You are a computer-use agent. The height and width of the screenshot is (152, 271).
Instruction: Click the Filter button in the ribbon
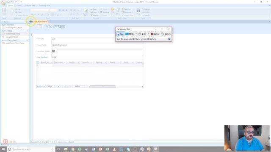[118, 11]
